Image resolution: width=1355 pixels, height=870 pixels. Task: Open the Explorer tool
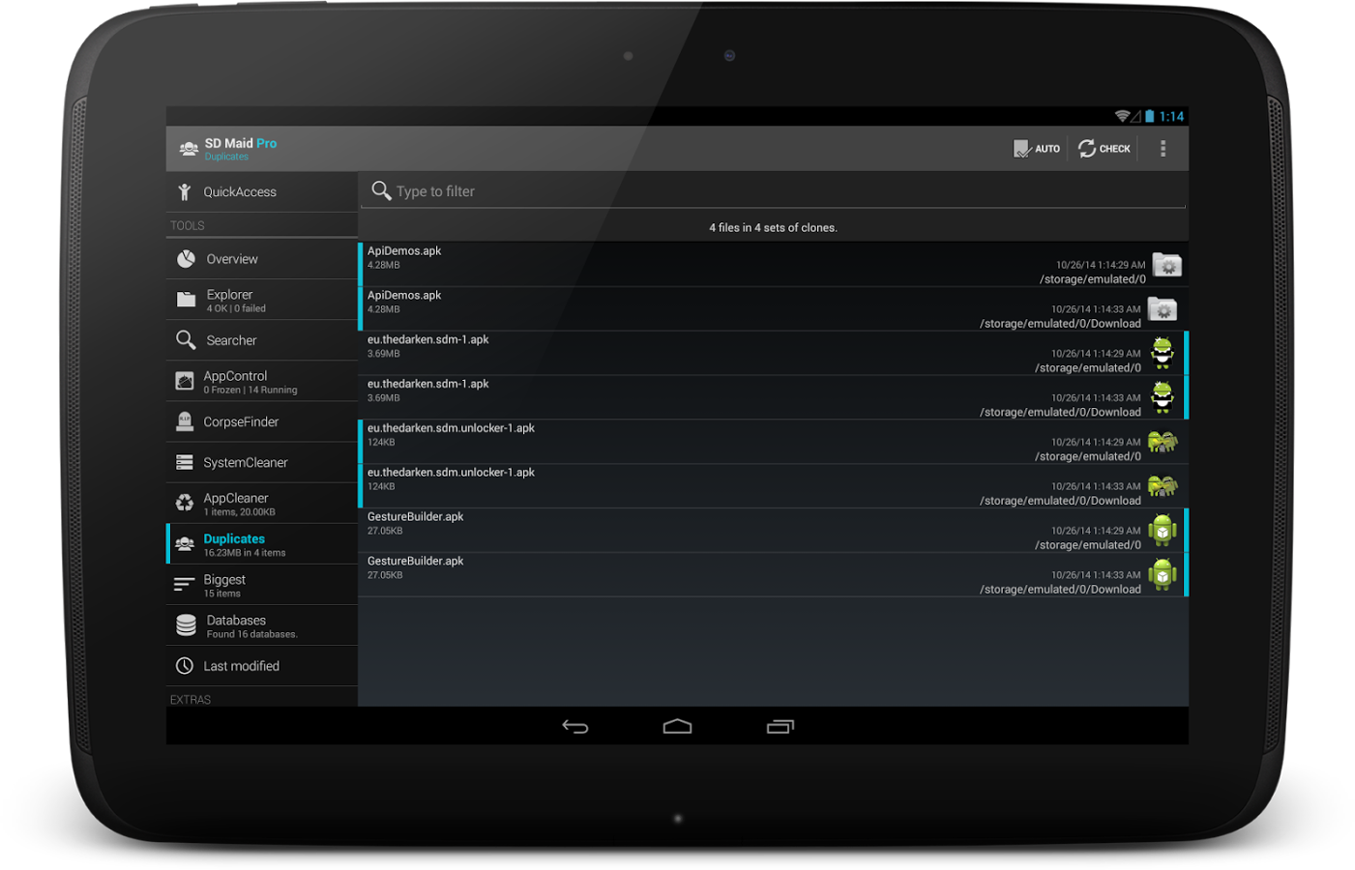click(262, 300)
